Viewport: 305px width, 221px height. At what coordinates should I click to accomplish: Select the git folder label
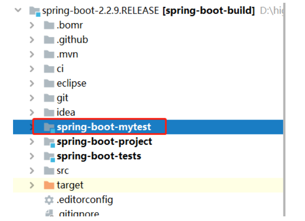tap(62, 98)
